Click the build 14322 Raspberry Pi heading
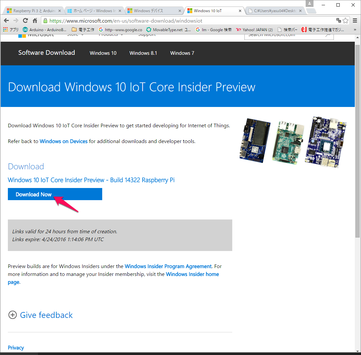The width and height of the screenshot is (361, 355). (x=91, y=180)
